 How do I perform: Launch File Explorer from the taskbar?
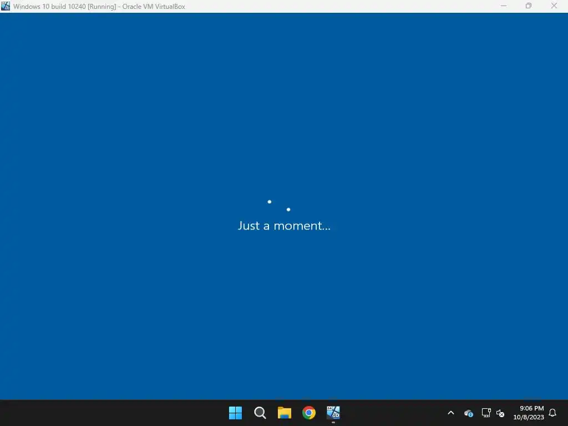point(285,413)
